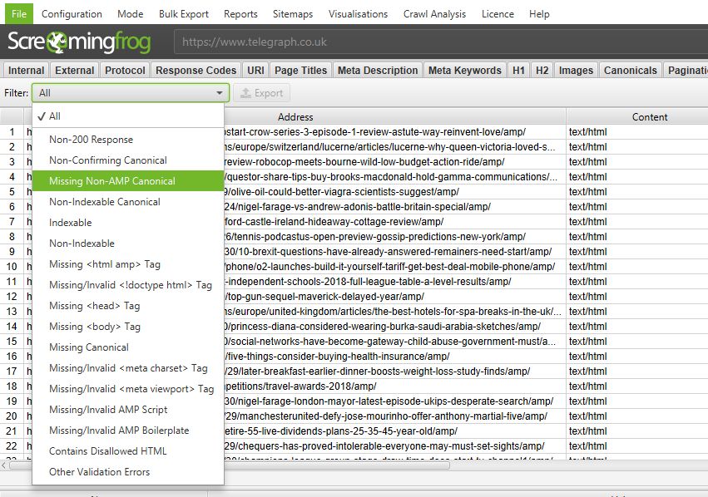This screenshot has width=708, height=497.
Task: Choose the Missing Canonical filter
Action: 88,347
